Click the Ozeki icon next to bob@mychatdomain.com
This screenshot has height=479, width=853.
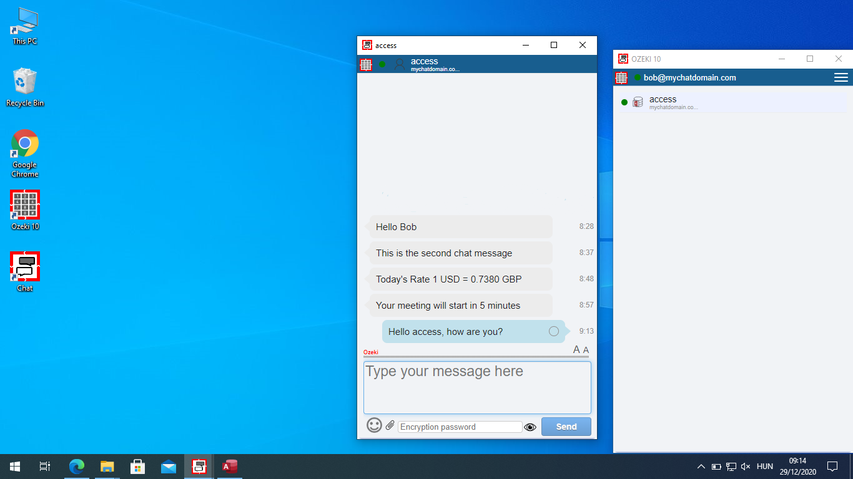pyautogui.click(x=621, y=77)
